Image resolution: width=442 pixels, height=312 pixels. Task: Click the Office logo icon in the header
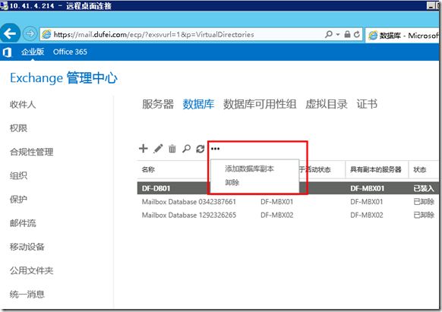[x=7, y=52]
